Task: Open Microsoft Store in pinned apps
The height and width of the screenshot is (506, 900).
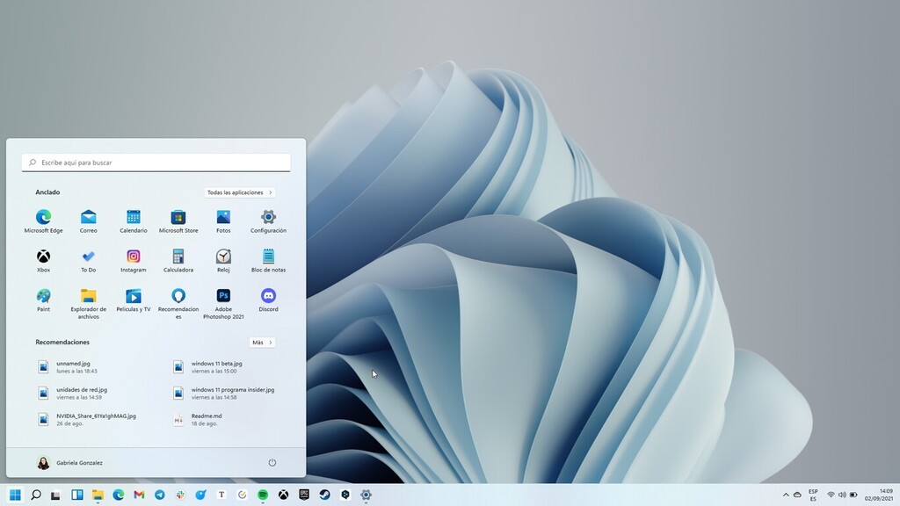Action: [x=178, y=217]
